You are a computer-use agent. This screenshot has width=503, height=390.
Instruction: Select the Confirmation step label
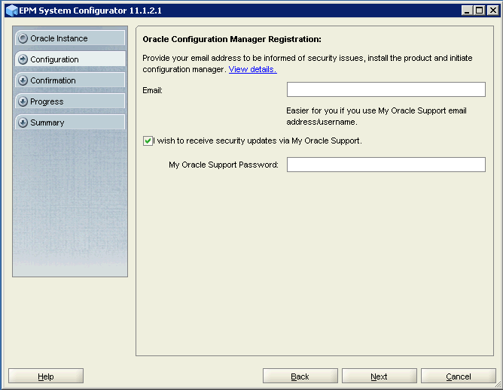click(x=53, y=80)
